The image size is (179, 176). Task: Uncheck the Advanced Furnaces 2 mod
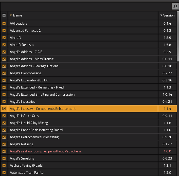[4, 30]
